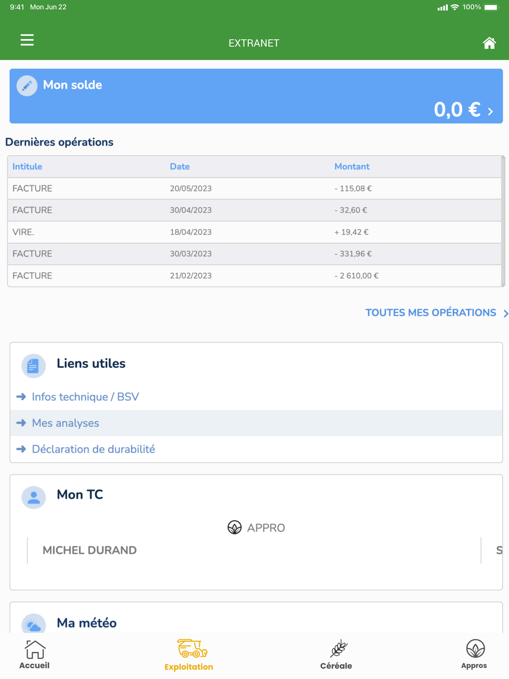
Task: Switch to the Appros tab
Action: coord(474,655)
